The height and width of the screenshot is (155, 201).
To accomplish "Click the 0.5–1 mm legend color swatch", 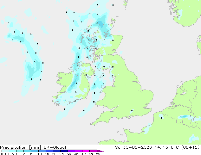I will tap(13, 151).
